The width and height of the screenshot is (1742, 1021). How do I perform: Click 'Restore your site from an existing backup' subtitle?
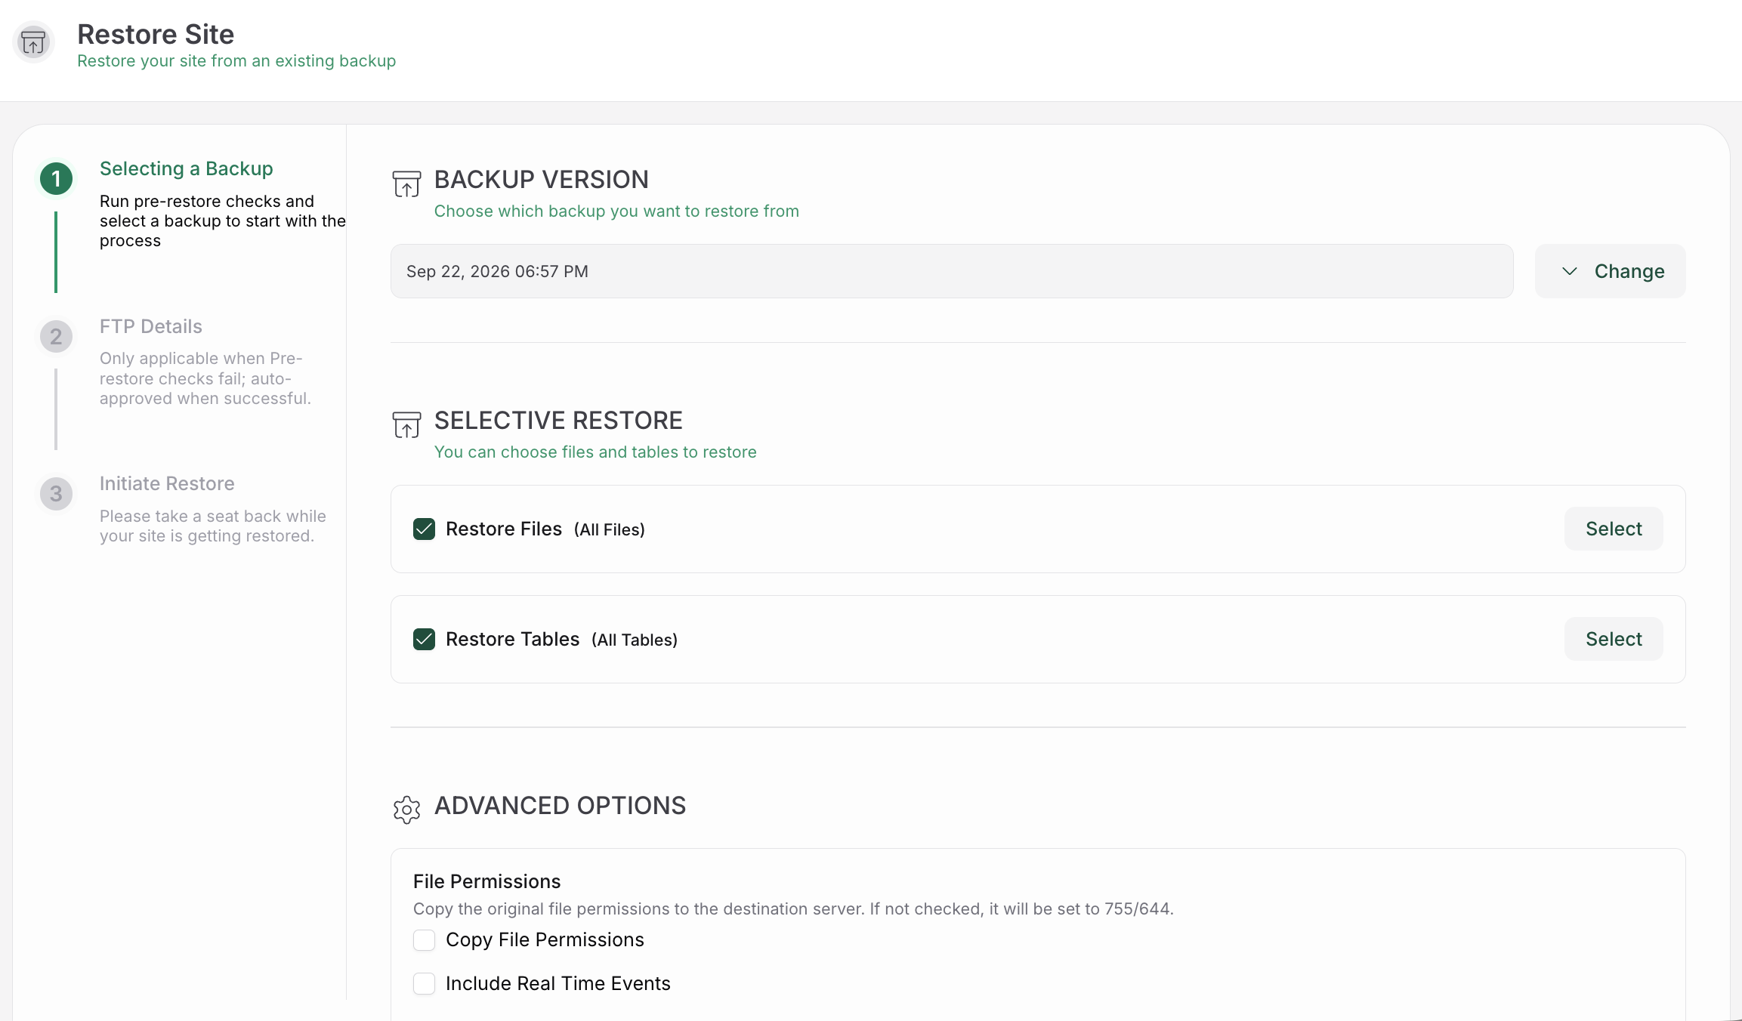(236, 61)
